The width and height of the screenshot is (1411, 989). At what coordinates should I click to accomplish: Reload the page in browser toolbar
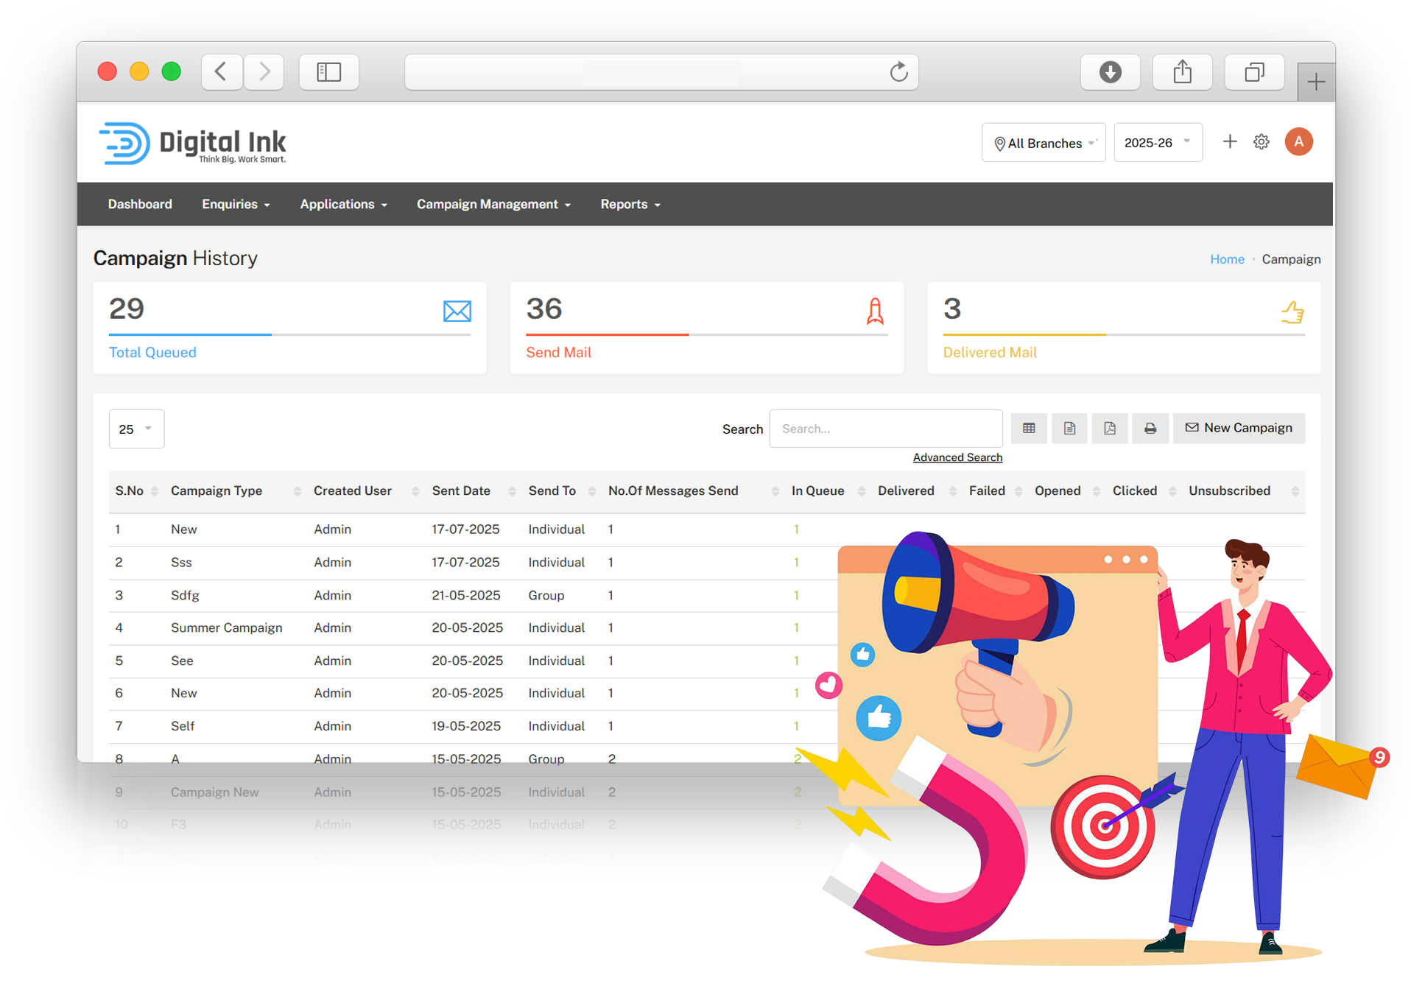coord(898,72)
